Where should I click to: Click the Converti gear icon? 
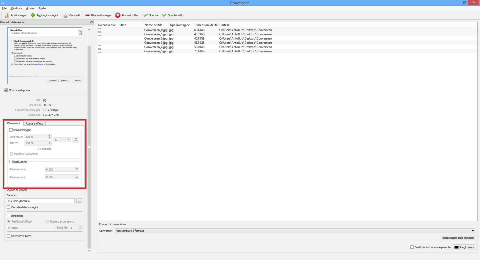click(65, 15)
